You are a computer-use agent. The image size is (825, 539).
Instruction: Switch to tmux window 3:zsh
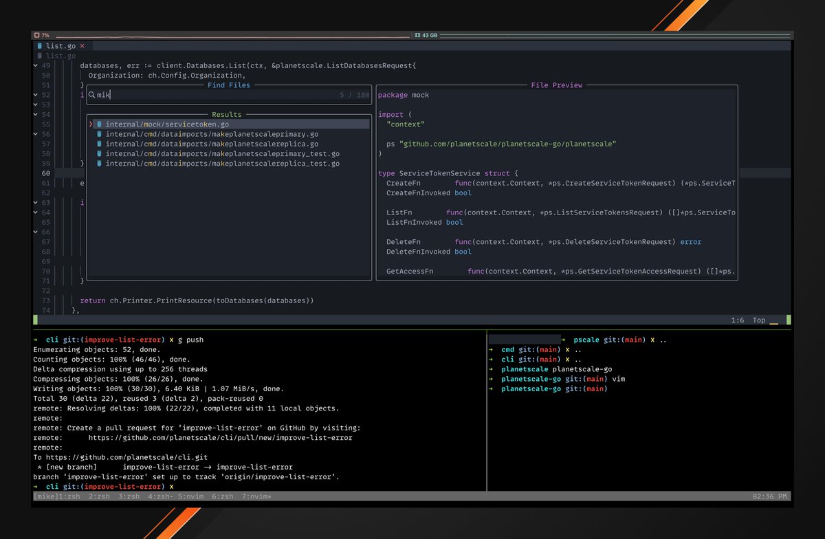pyautogui.click(x=129, y=496)
